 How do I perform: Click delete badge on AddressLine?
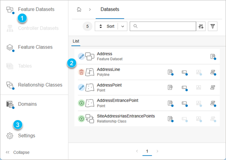(x=82, y=72)
